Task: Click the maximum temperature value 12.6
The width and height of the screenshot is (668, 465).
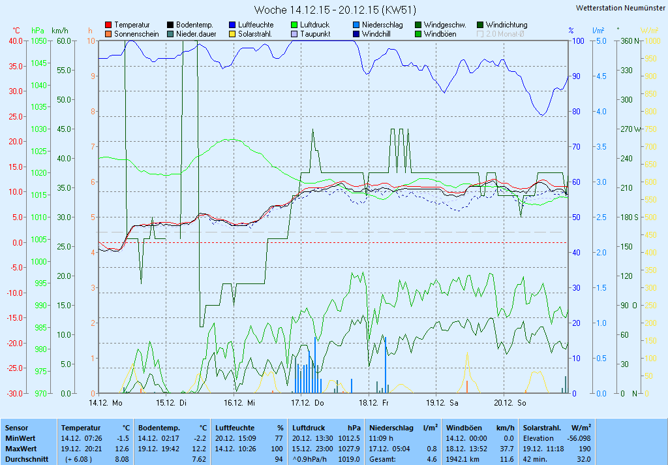Action: click(x=123, y=449)
